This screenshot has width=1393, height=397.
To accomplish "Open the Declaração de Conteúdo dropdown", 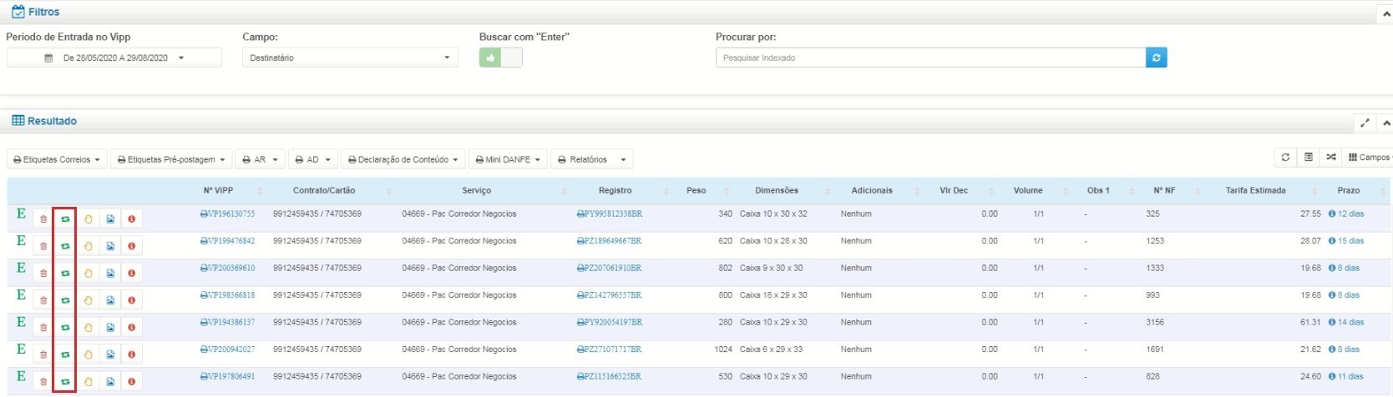I will [x=403, y=159].
